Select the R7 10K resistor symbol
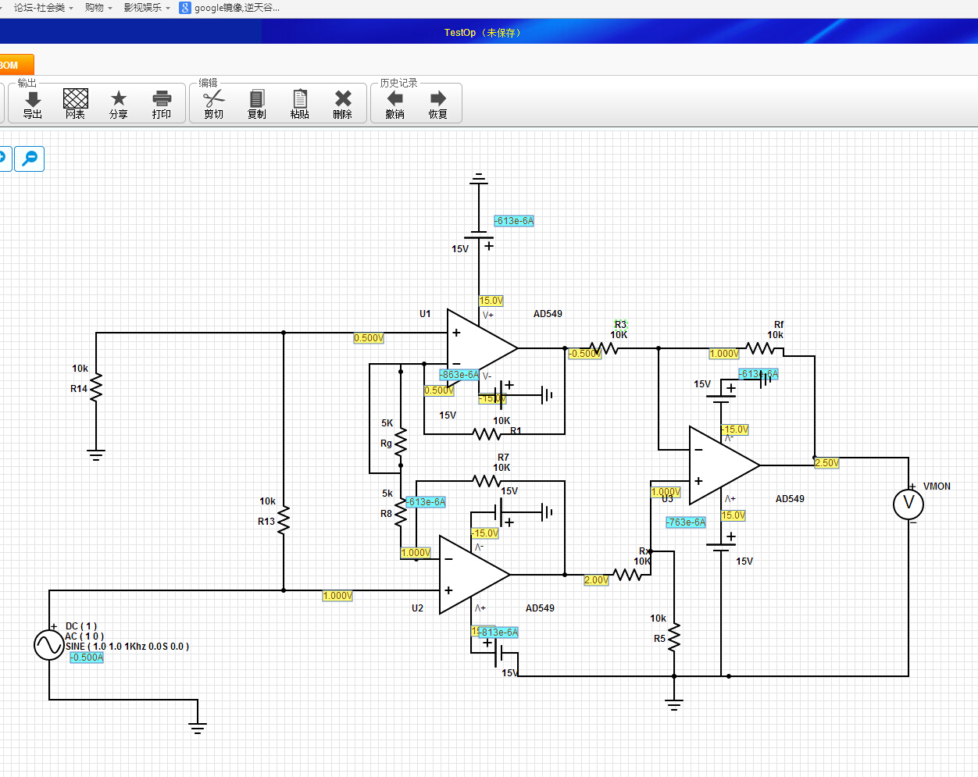Image resolution: width=978 pixels, height=777 pixels. tap(487, 481)
